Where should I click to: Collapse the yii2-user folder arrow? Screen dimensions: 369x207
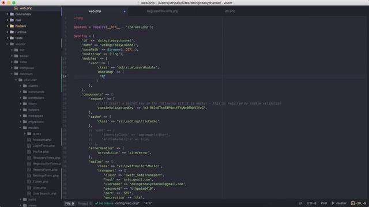click(x=16, y=80)
